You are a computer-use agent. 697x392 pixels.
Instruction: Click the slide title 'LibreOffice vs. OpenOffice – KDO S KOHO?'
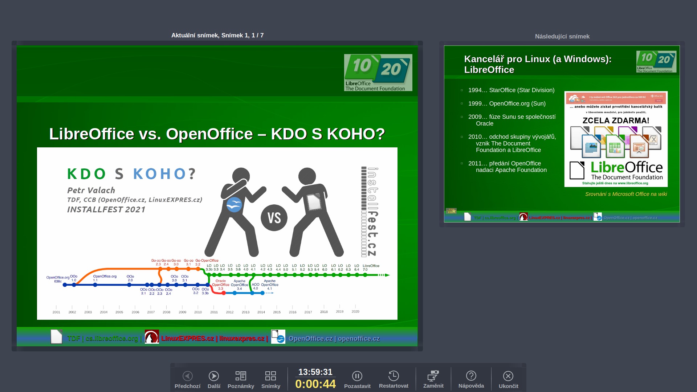pyautogui.click(x=217, y=134)
